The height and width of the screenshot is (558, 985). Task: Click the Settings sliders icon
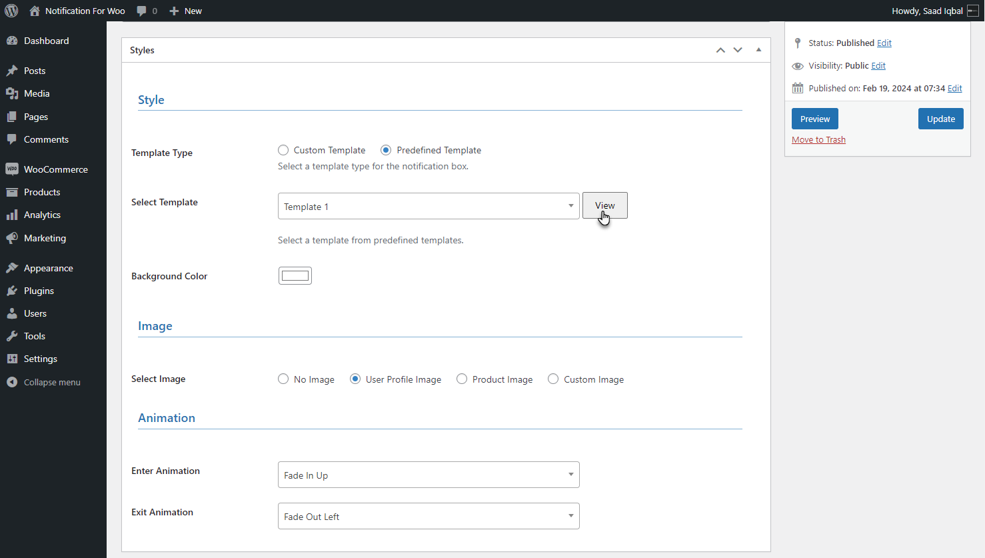click(12, 359)
